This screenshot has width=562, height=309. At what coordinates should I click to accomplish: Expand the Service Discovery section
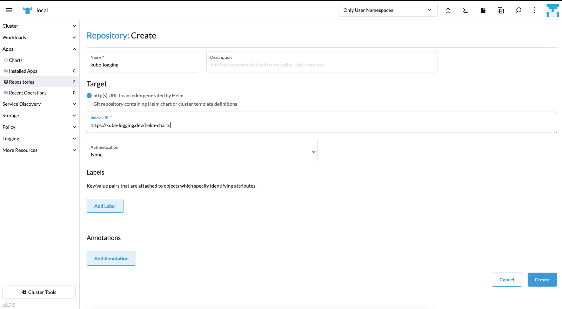39,104
